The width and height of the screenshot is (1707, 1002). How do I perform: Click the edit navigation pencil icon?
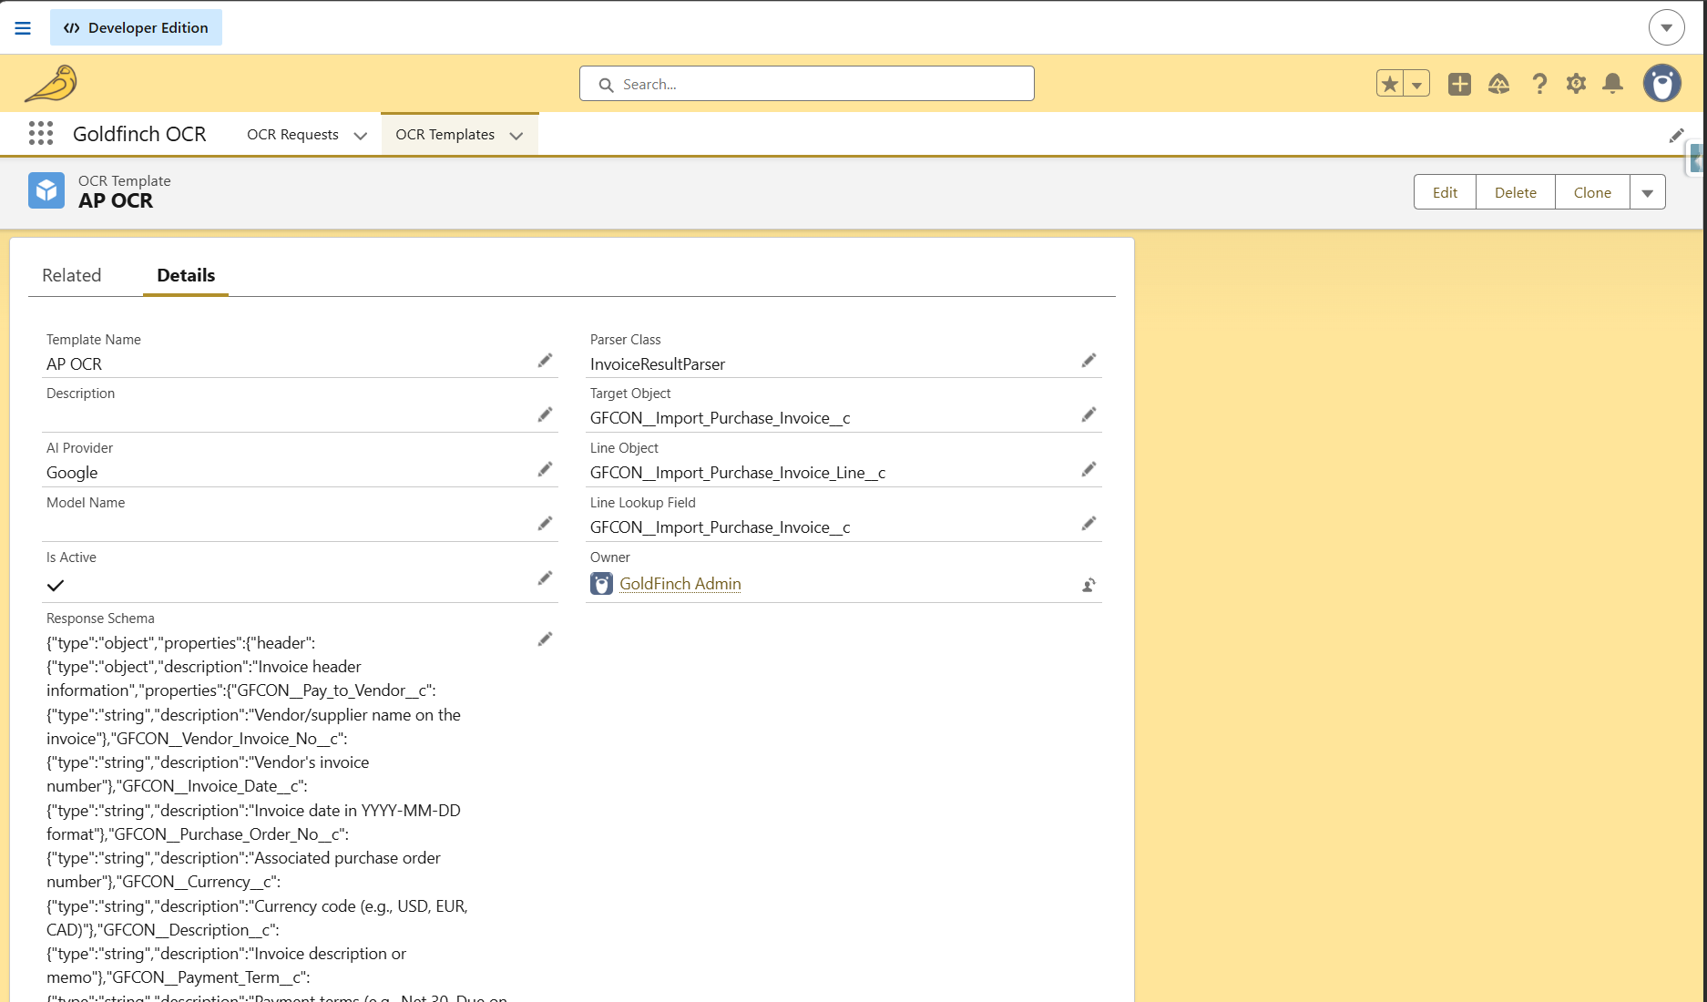(1676, 135)
